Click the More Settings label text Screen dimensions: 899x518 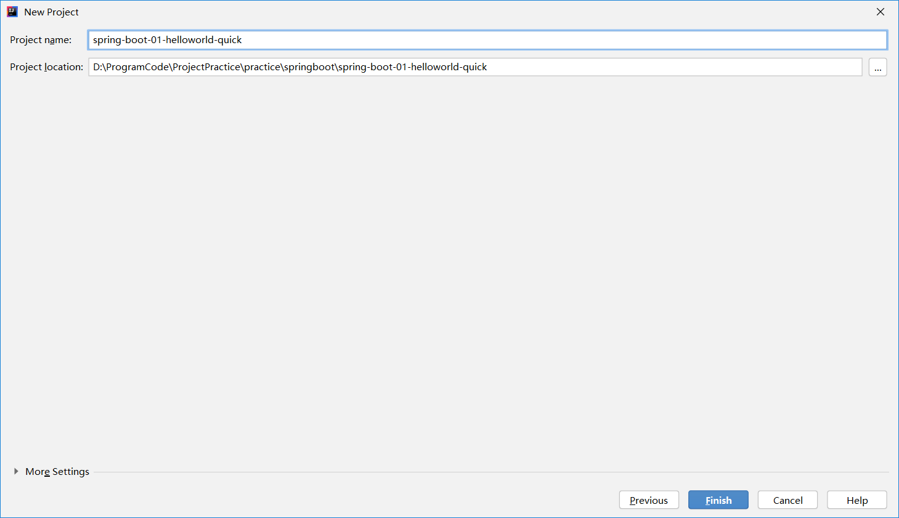(x=57, y=472)
